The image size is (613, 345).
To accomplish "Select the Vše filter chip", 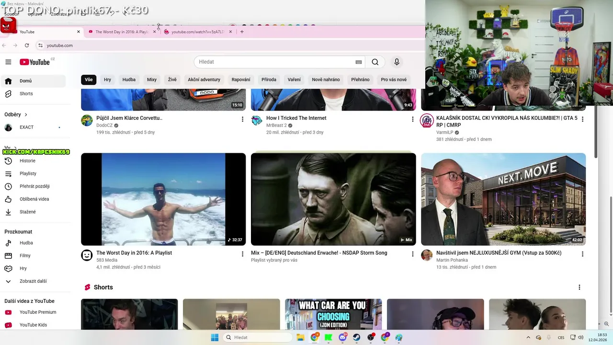I will coord(89,80).
